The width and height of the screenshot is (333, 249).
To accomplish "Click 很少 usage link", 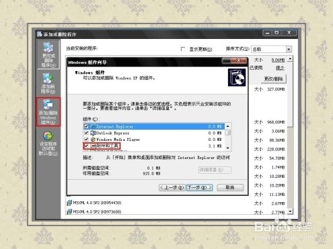I will [x=280, y=68].
